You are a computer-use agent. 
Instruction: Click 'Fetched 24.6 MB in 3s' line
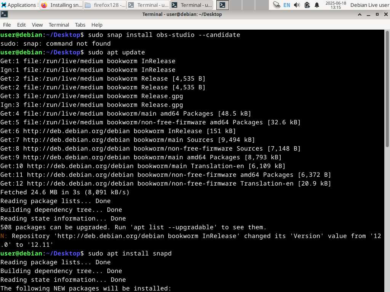coord(65,192)
